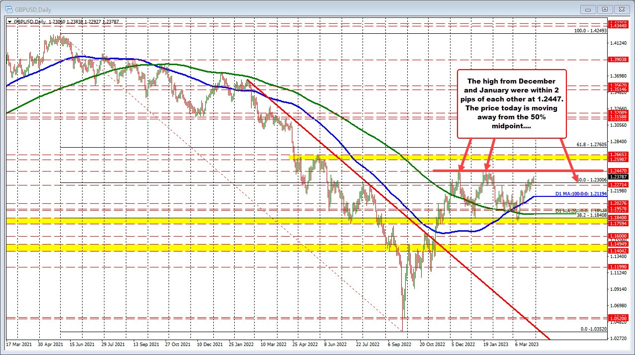Click the red price tag 1.17594
Viewport: 635px width, 355px height.
click(619, 223)
